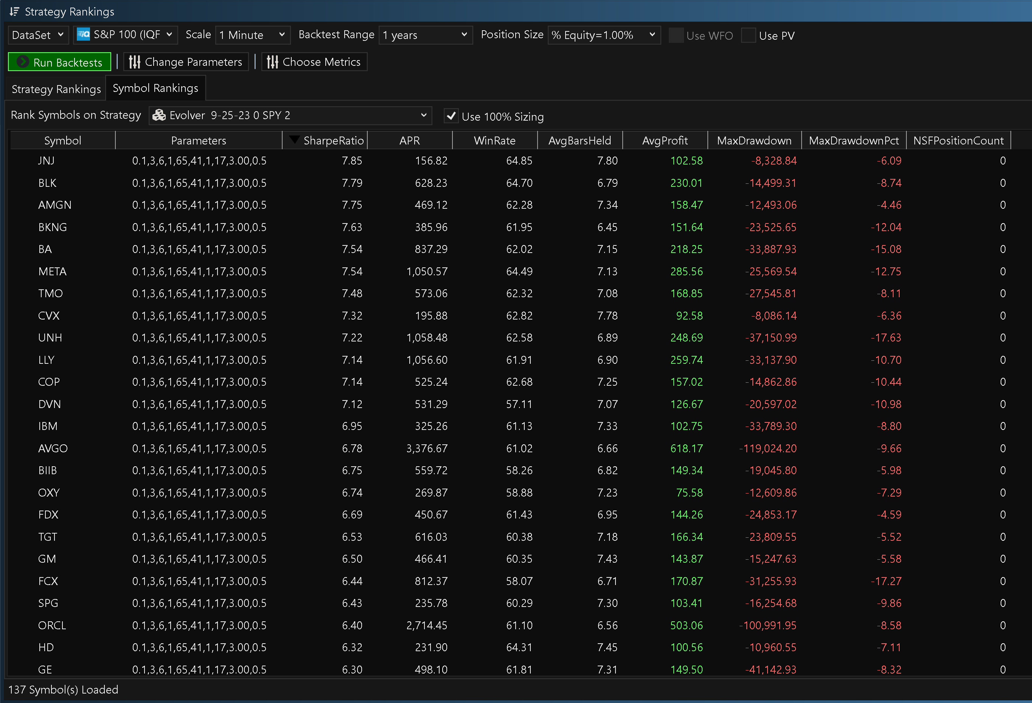Open the DataSet type dropdown

pos(38,35)
